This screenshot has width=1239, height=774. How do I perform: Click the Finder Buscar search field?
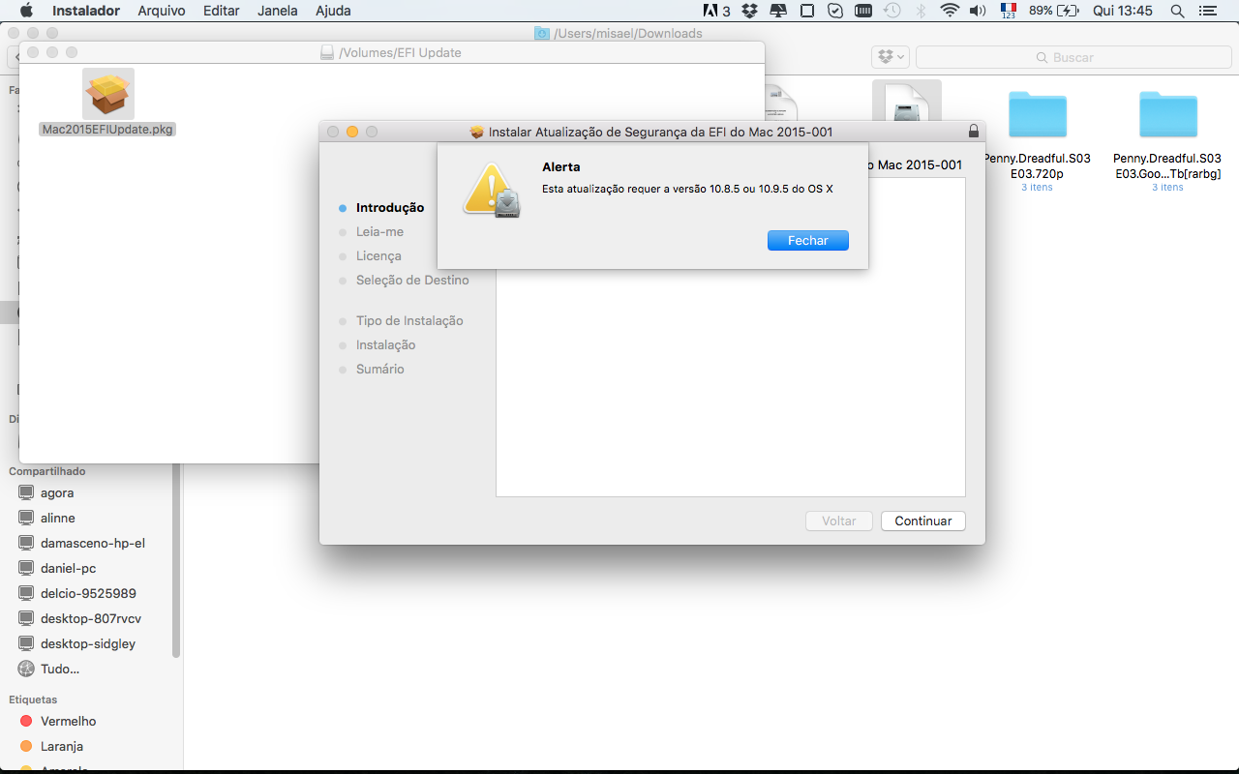click(x=1073, y=57)
